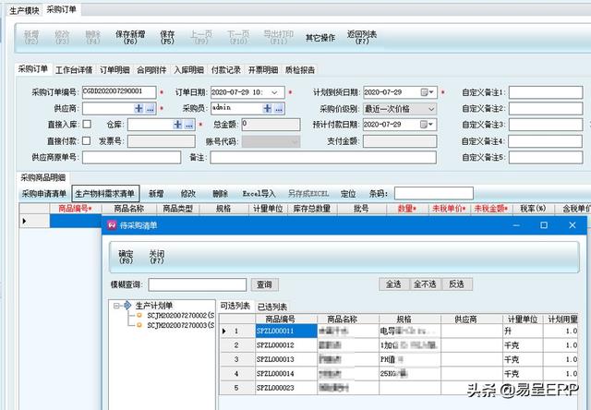Select tree item SCJH202007270002
This screenshot has width=591, height=410.
pos(180,316)
